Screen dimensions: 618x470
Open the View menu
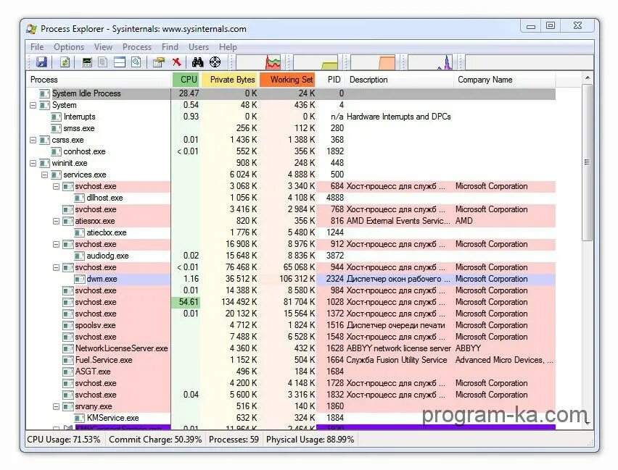coord(103,47)
